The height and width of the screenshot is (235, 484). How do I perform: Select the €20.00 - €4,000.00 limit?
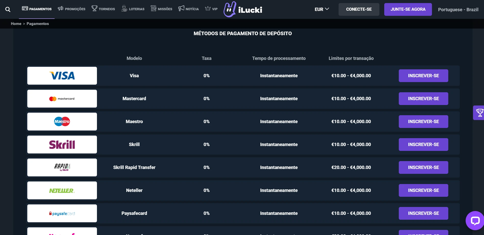coord(351,167)
